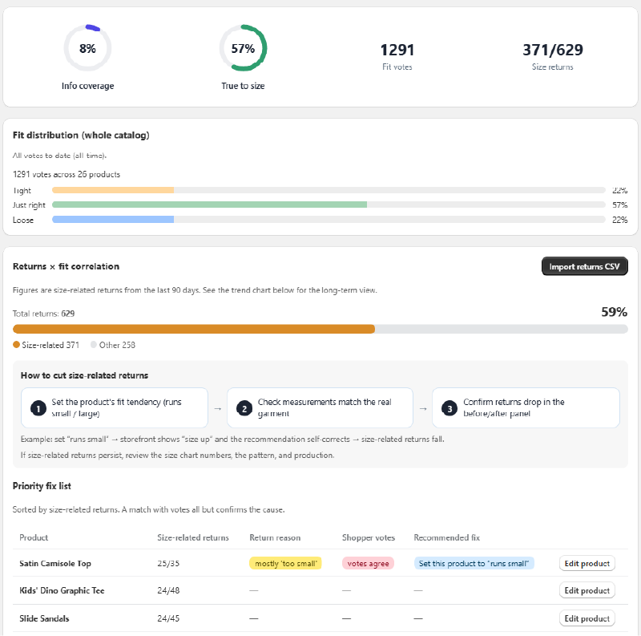Image resolution: width=641 pixels, height=636 pixels.
Task: Click the 57% True to size ring
Action: [243, 48]
